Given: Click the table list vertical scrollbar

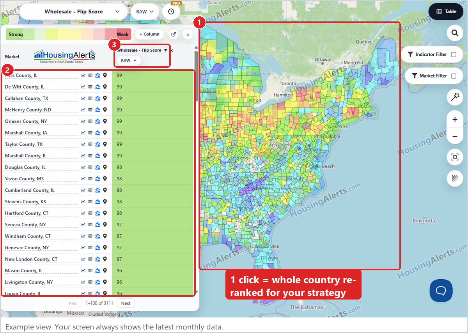Looking at the screenshot, I should tap(196, 76).
